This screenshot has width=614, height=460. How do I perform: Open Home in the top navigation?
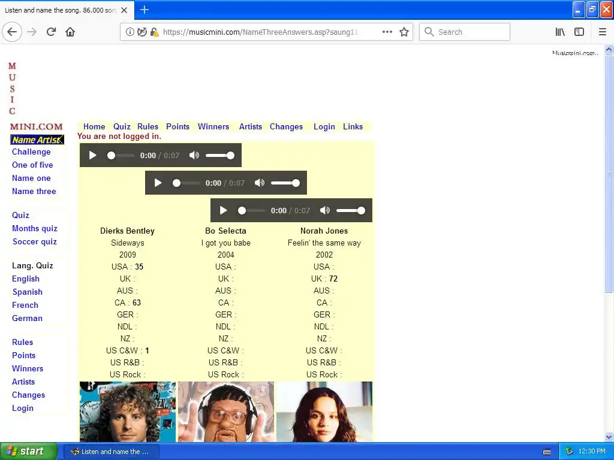click(94, 126)
